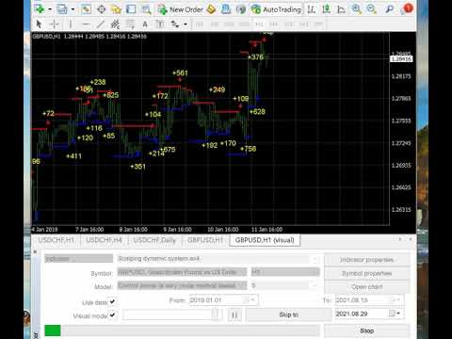Switch chart to candlesticks style

[327, 9]
